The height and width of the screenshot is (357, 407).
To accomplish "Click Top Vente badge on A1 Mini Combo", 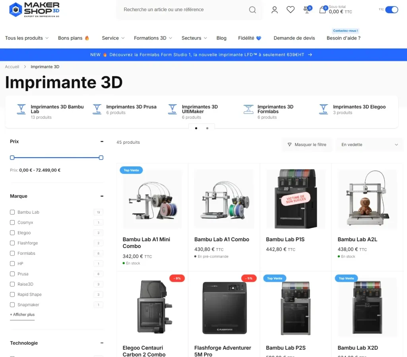I will coord(131,170).
